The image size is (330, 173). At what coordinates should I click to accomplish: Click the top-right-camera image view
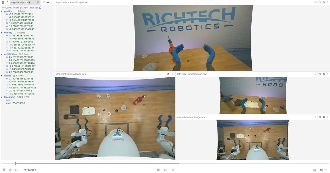point(115,118)
